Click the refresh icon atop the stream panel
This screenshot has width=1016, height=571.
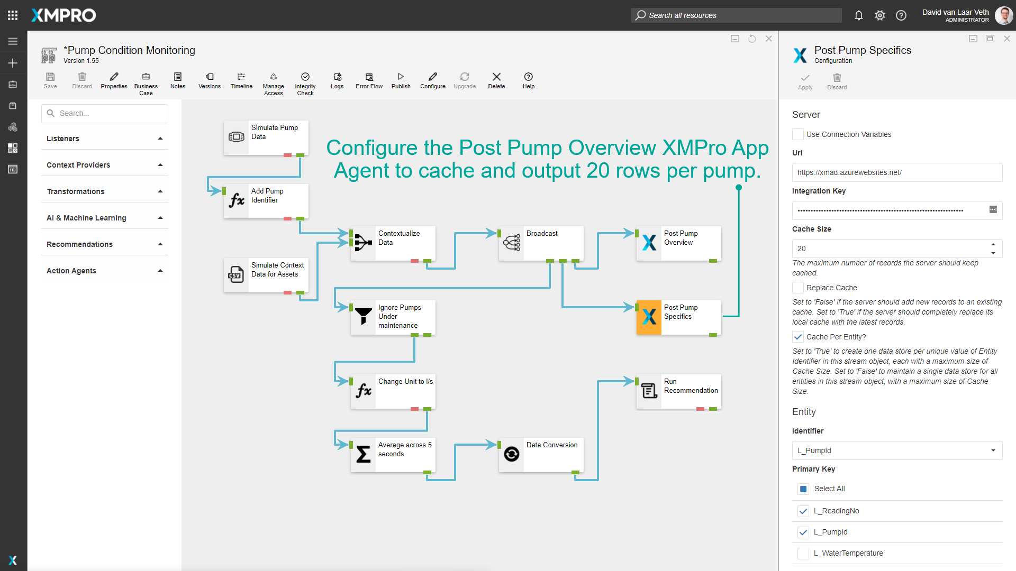tap(752, 39)
